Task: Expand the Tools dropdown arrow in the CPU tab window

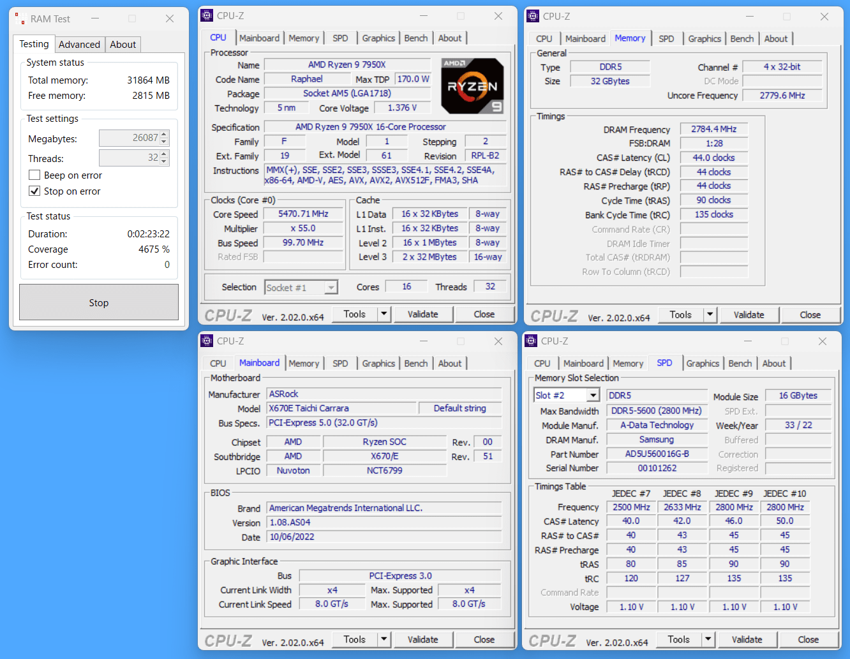Action: 384,314
